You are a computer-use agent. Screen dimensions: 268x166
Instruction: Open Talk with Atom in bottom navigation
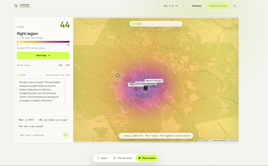coord(123,158)
